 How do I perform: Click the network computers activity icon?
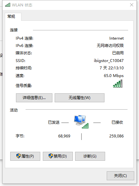81,122
